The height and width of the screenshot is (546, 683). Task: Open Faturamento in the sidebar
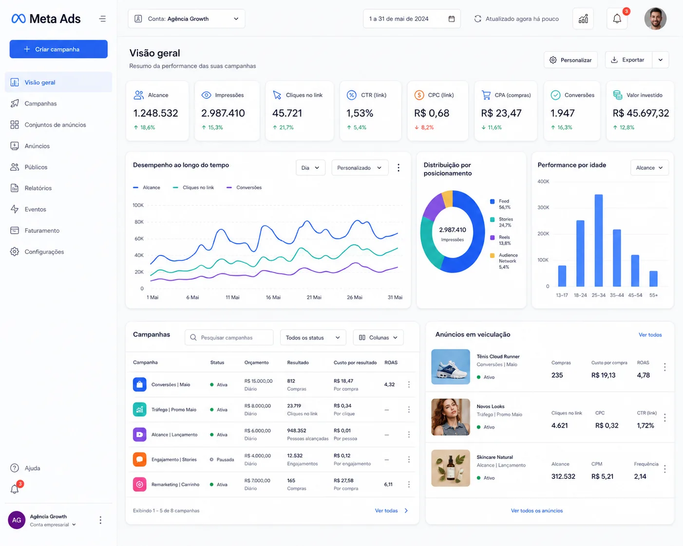58,231
